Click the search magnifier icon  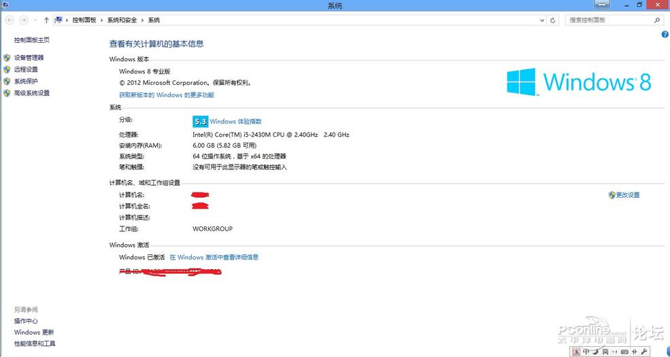click(x=657, y=20)
